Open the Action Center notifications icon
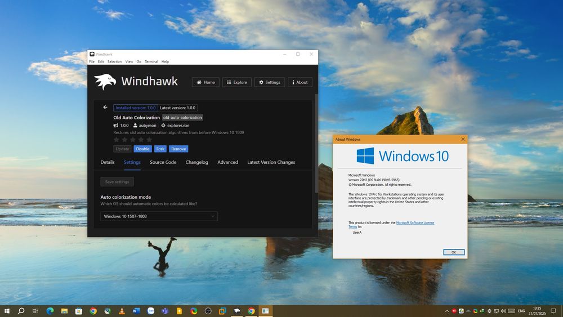 553,311
